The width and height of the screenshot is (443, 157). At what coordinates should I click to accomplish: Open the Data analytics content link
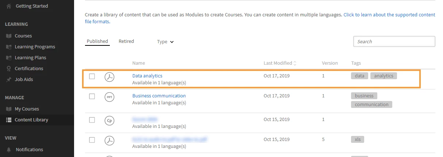(147, 76)
